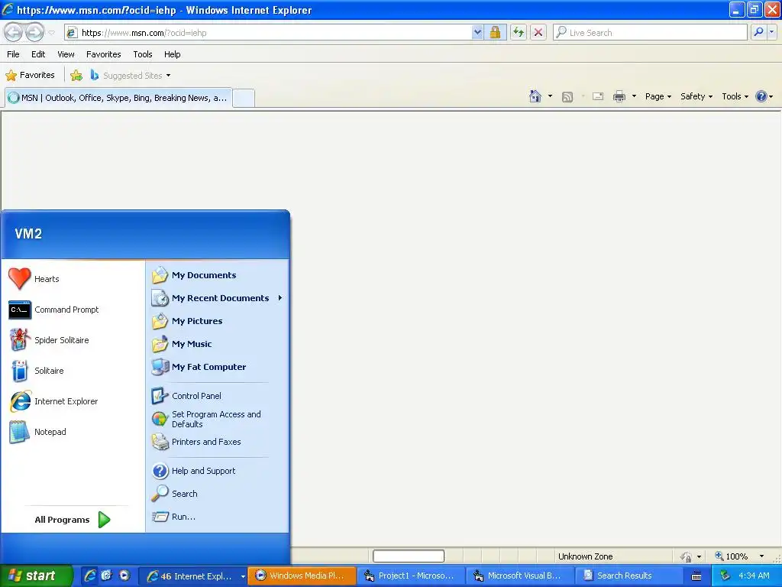Viewport: 782px width, 587px height.
Task: Click the Print icon
Action: click(619, 96)
